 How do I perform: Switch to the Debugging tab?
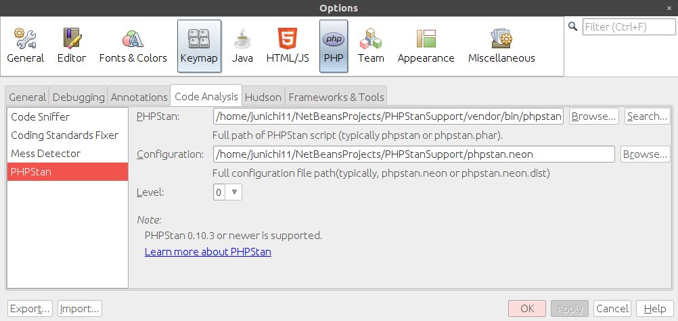[78, 97]
